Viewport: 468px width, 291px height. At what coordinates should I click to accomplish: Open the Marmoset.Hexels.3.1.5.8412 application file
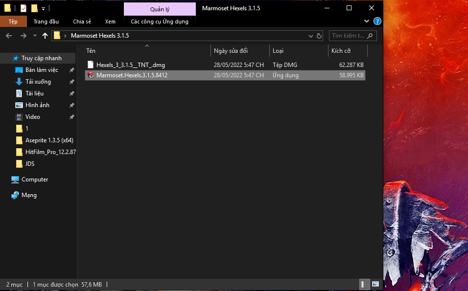(x=132, y=75)
